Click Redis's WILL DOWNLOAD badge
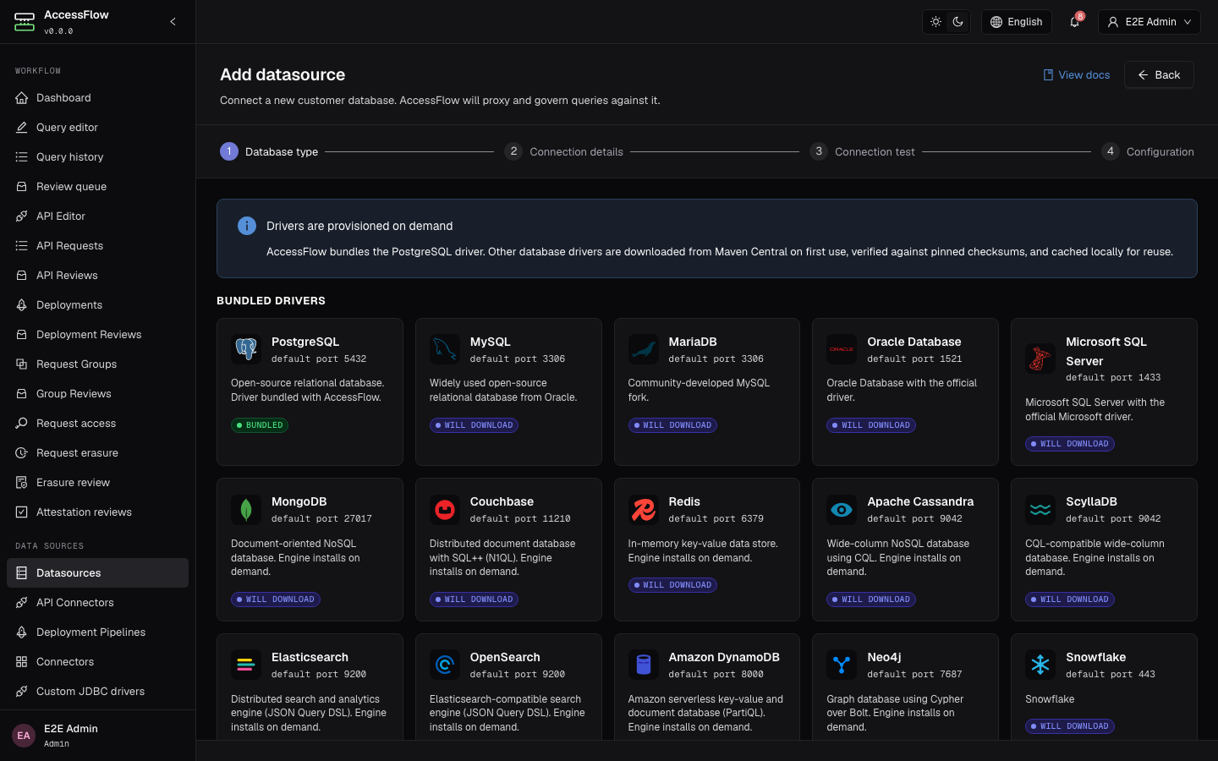 tap(672, 585)
